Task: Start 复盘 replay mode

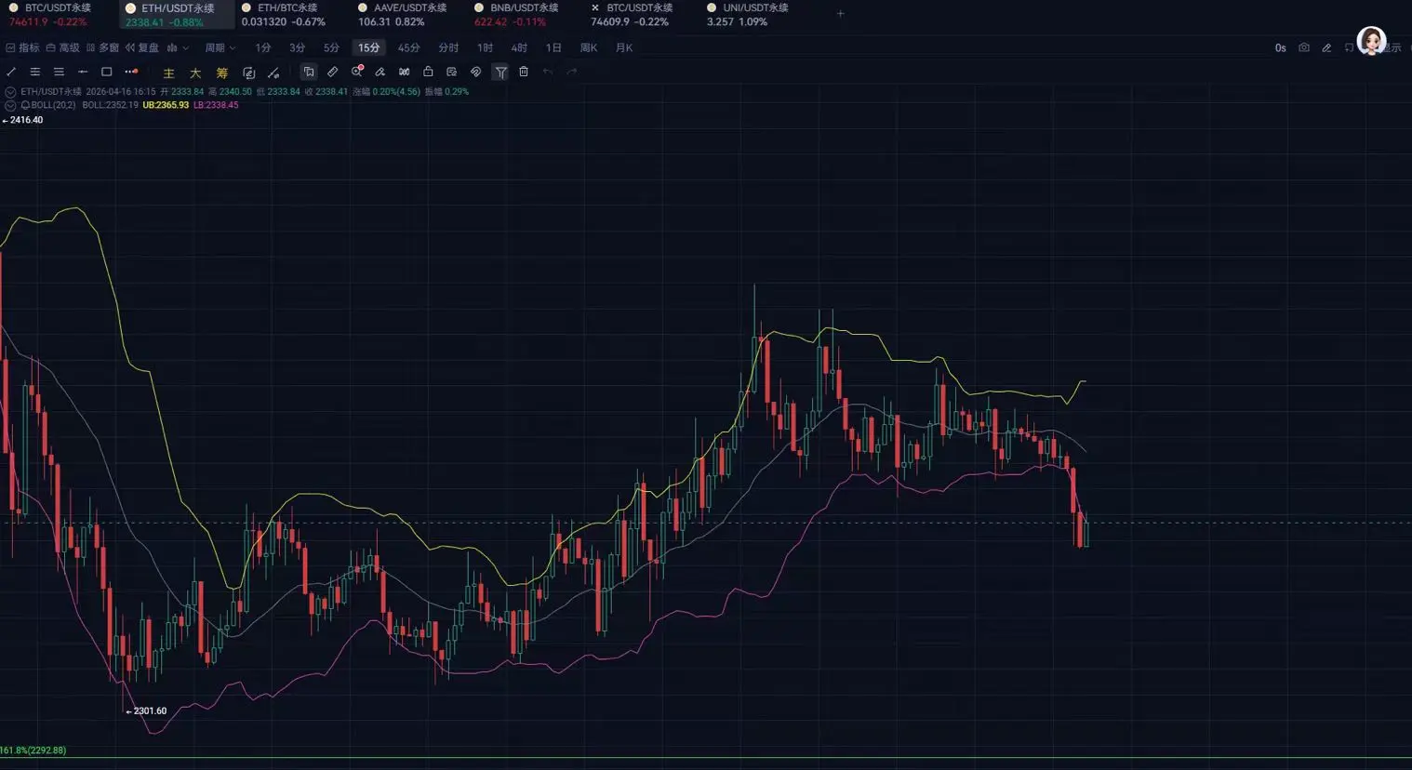Action: point(142,47)
